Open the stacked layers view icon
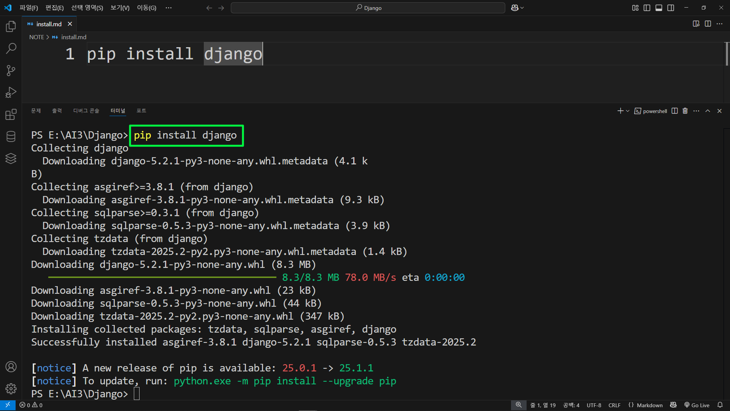The width and height of the screenshot is (730, 411). tap(11, 159)
